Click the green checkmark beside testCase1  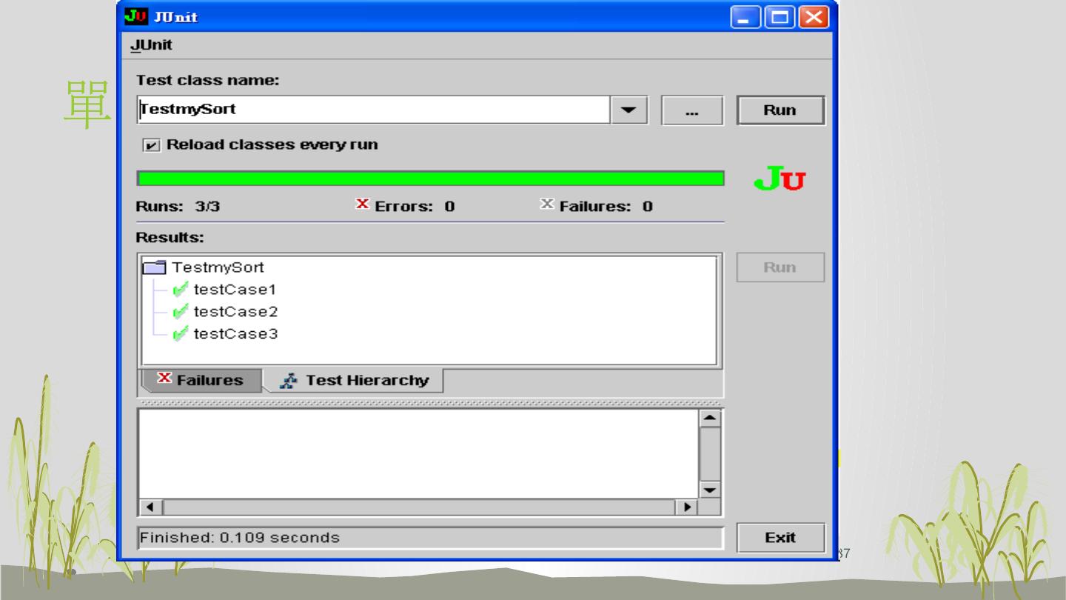(180, 290)
